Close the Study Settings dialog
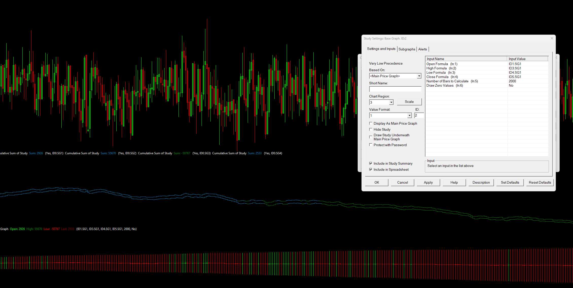 (552, 39)
